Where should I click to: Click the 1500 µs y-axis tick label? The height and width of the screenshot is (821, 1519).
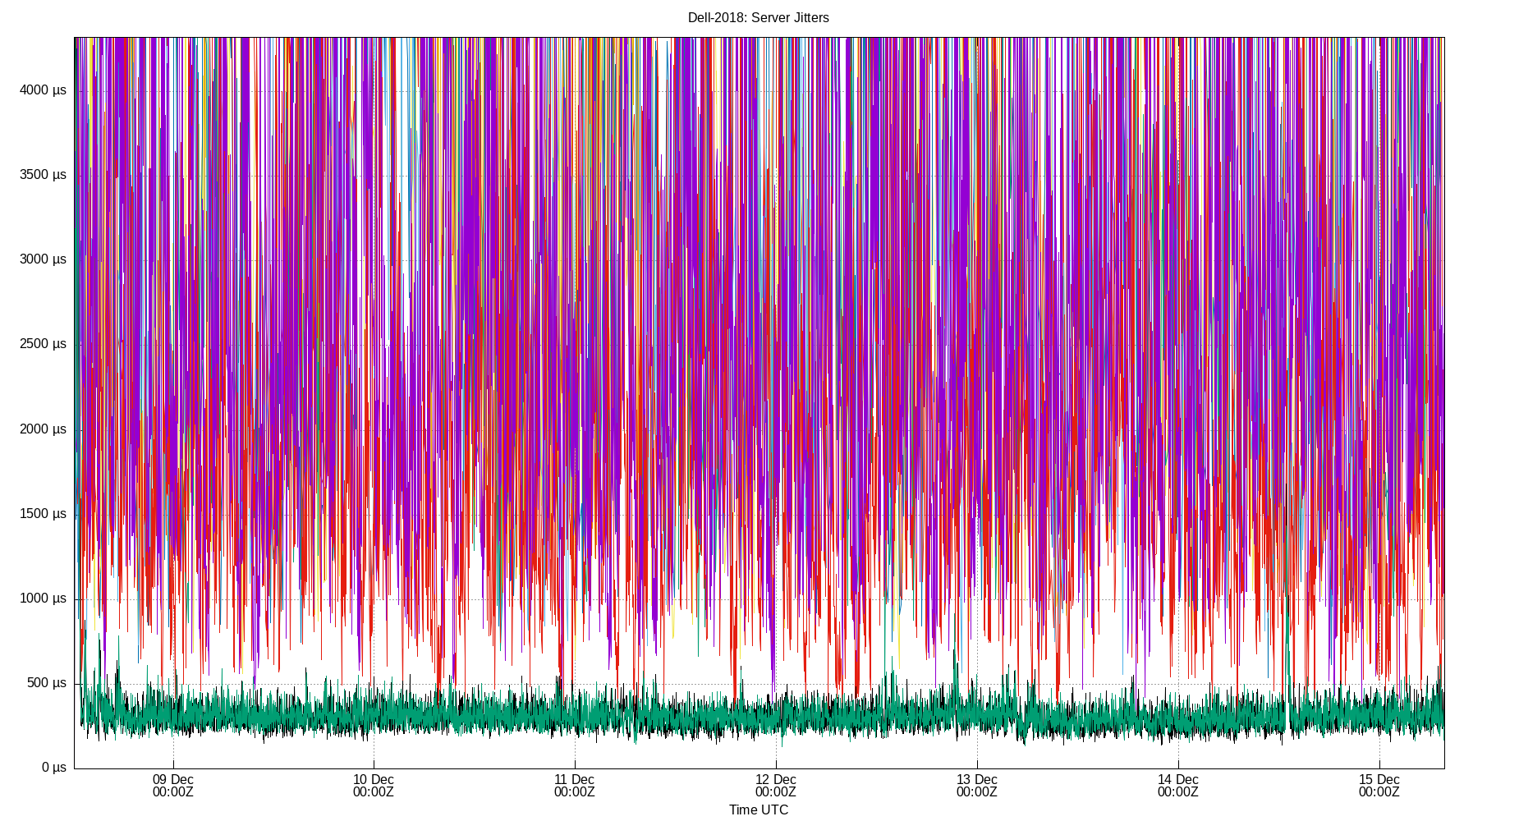click(x=42, y=513)
